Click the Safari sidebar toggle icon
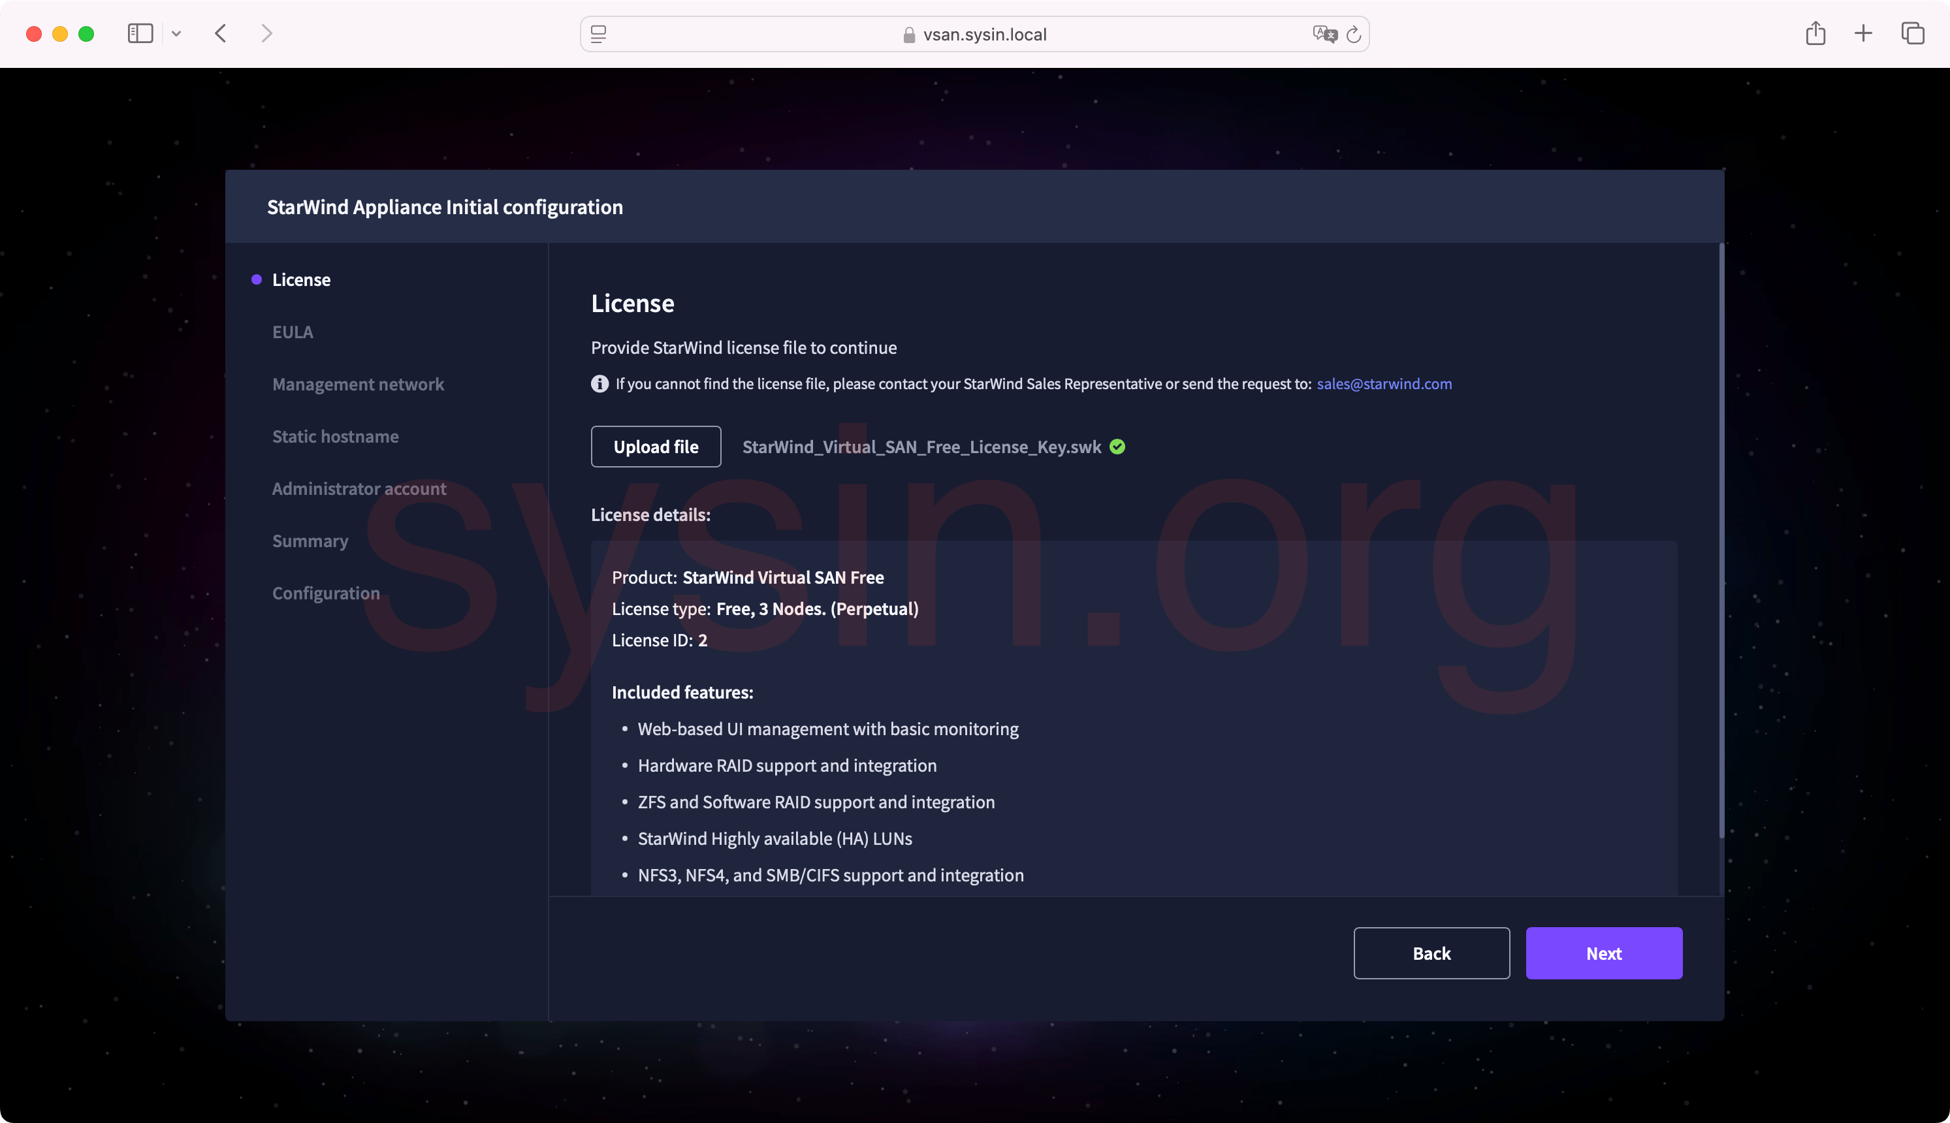 point(140,33)
